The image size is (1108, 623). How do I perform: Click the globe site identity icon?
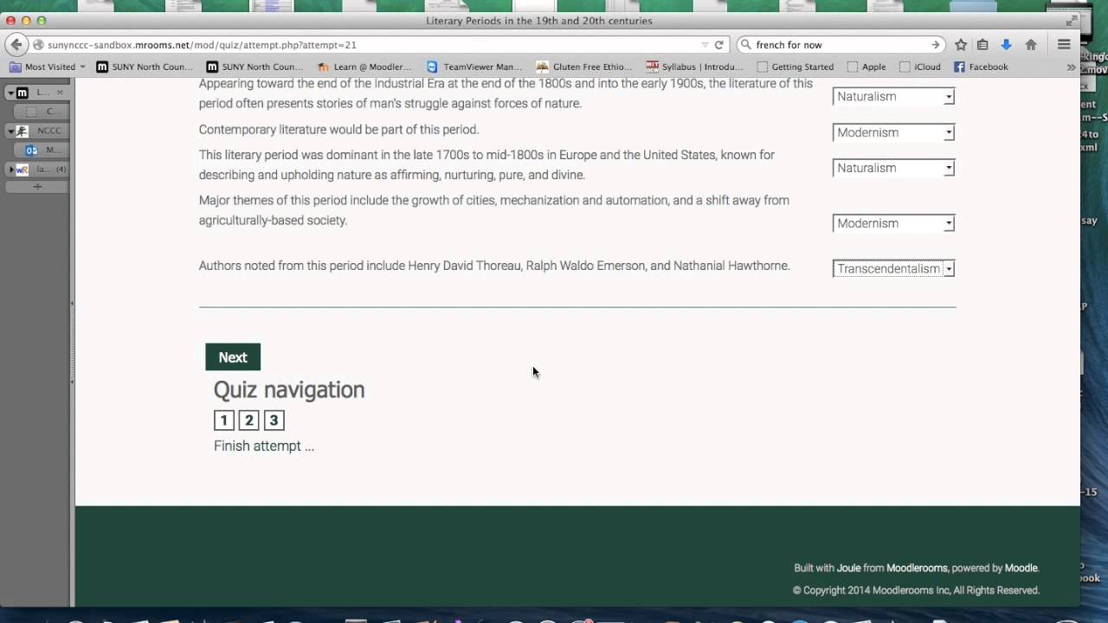click(39, 45)
